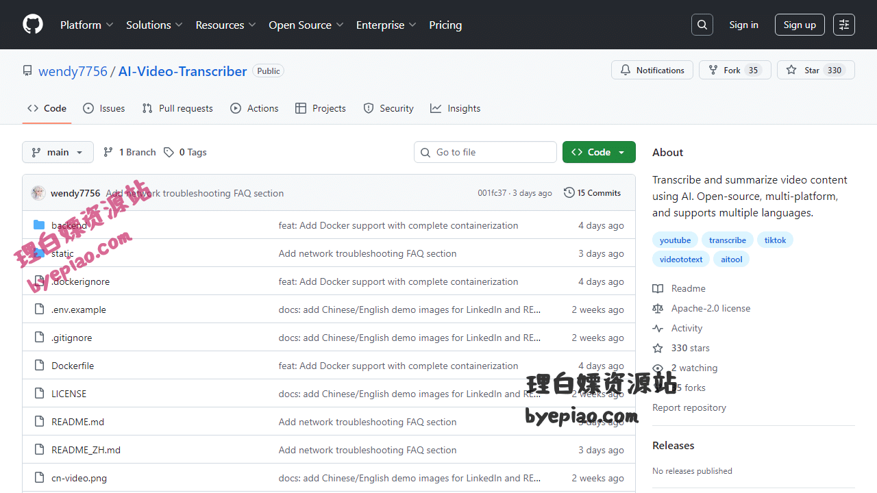
Task: Open the search magnifier in the header
Action: click(x=702, y=25)
